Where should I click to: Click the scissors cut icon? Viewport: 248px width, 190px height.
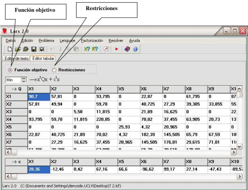point(60,49)
